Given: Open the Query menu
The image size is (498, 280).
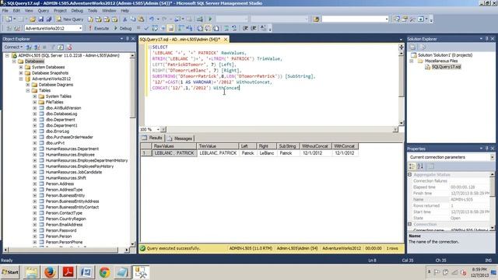Looking at the screenshot, I should coord(44,10).
